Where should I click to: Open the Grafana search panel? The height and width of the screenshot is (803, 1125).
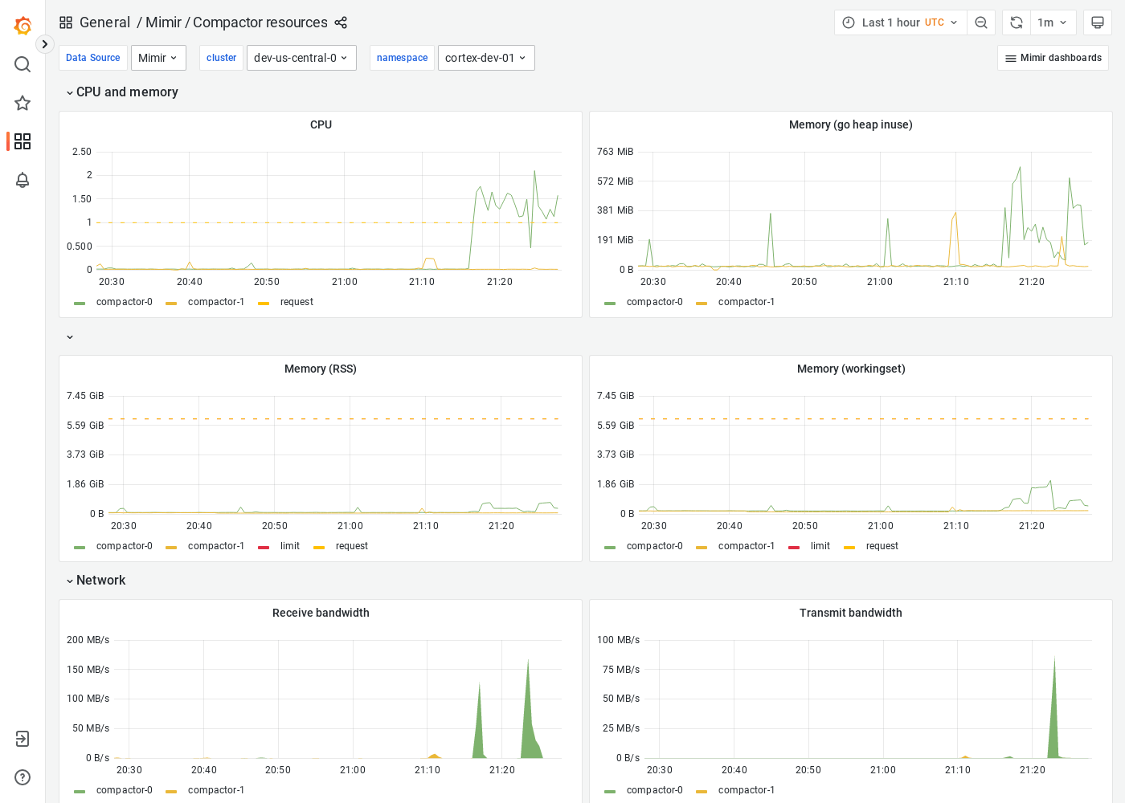(x=22, y=64)
